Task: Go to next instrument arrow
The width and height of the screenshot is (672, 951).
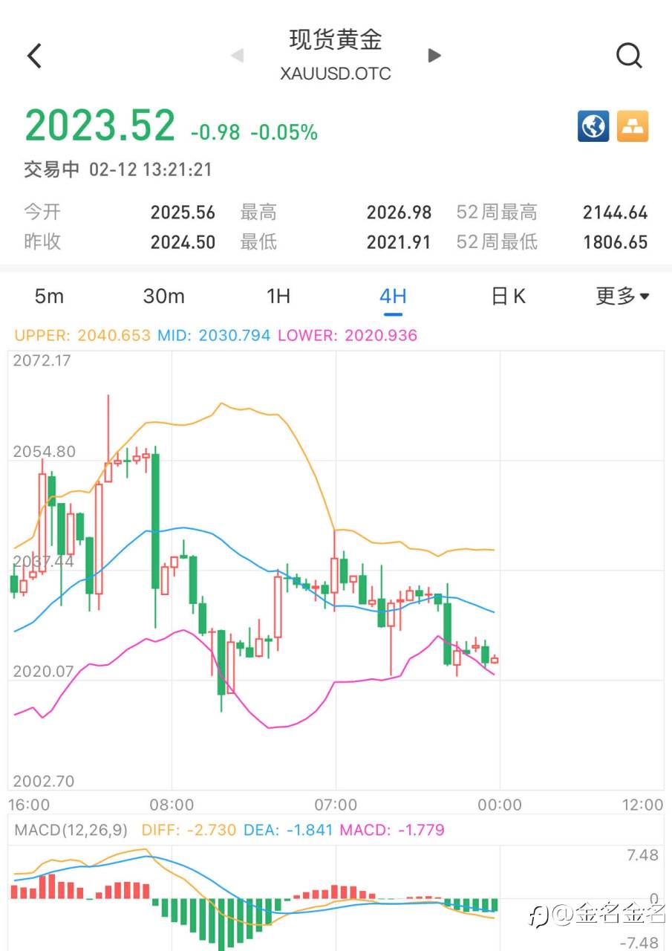Action: (435, 56)
